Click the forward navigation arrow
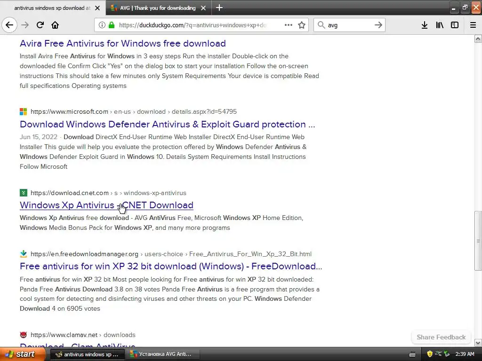 25,25
